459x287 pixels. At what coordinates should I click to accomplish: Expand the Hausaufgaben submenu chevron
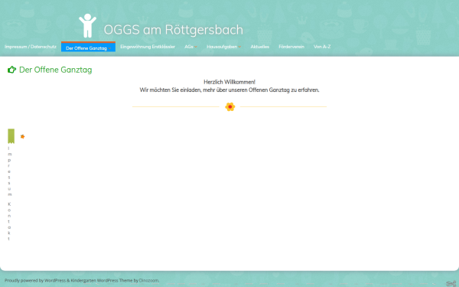pos(239,47)
